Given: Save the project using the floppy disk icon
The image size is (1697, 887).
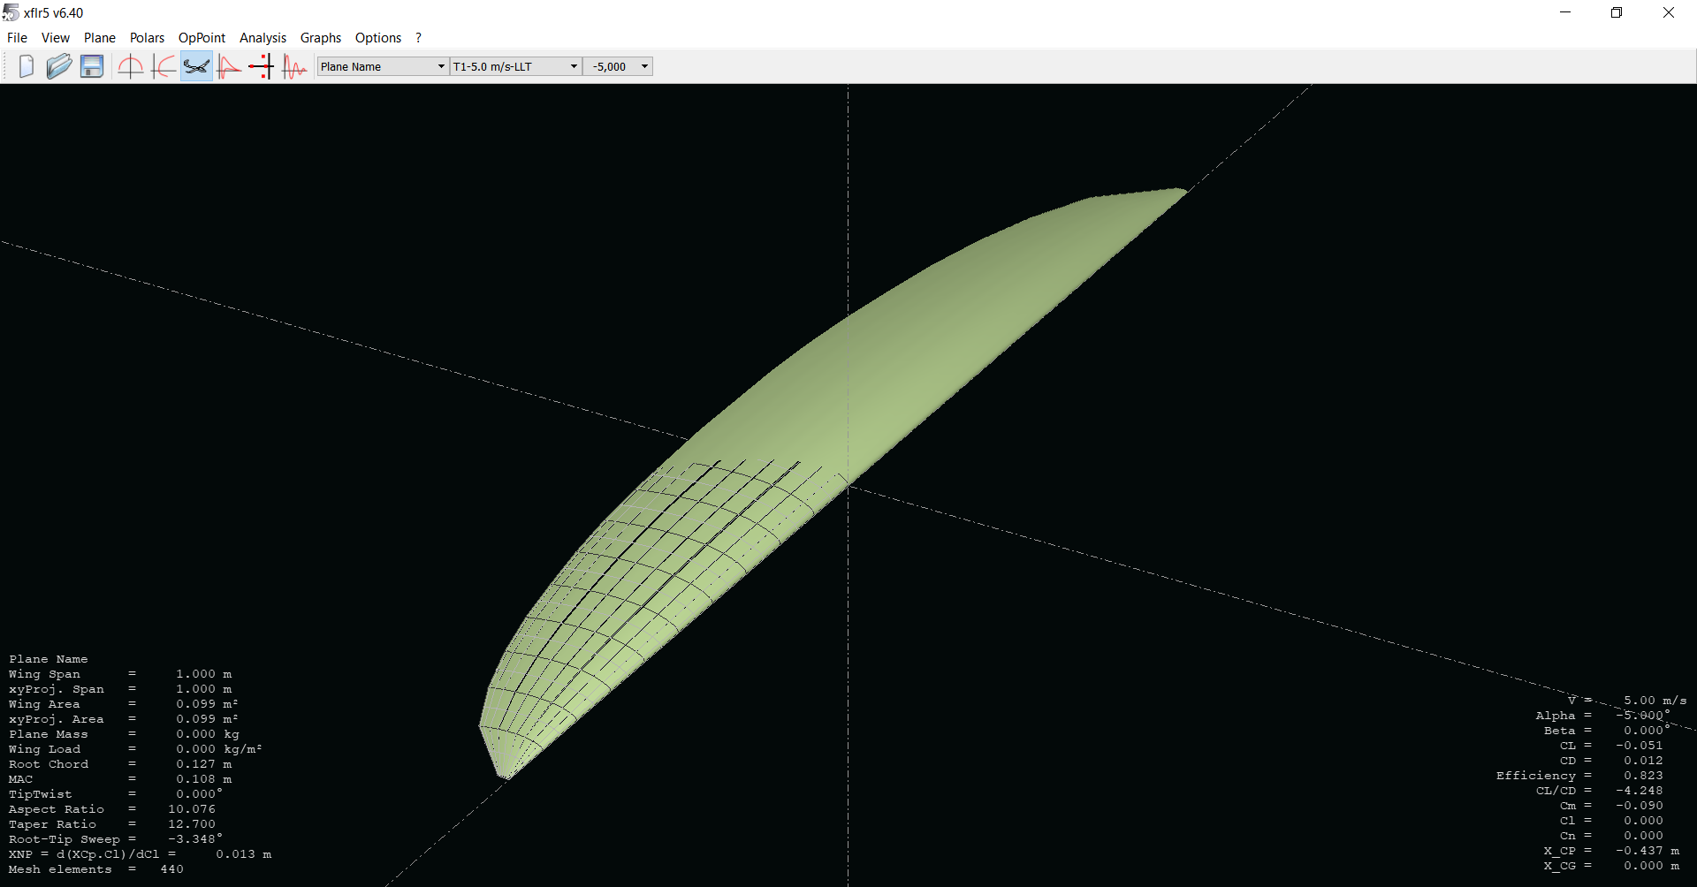Looking at the screenshot, I should pyautogui.click(x=92, y=66).
